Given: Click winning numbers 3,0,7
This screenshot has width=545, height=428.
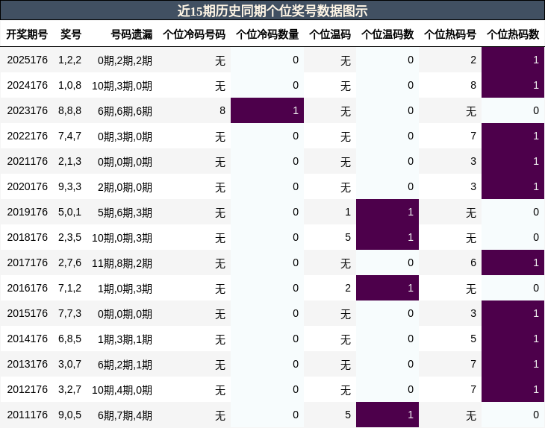Looking at the screenshot, I should (69, 364).
